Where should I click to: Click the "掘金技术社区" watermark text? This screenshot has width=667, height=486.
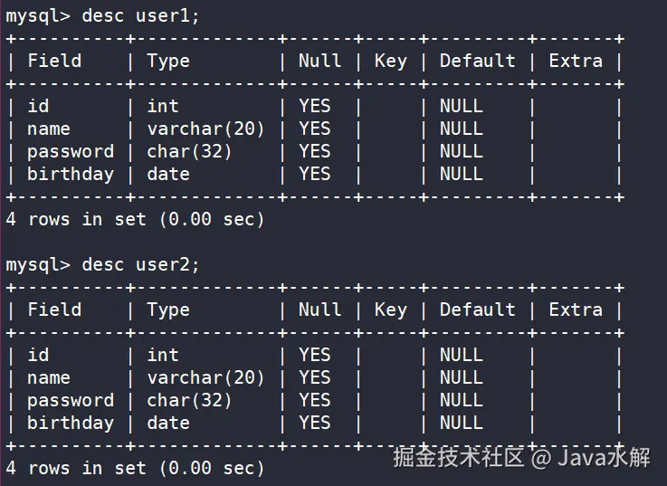coord(459,457)
